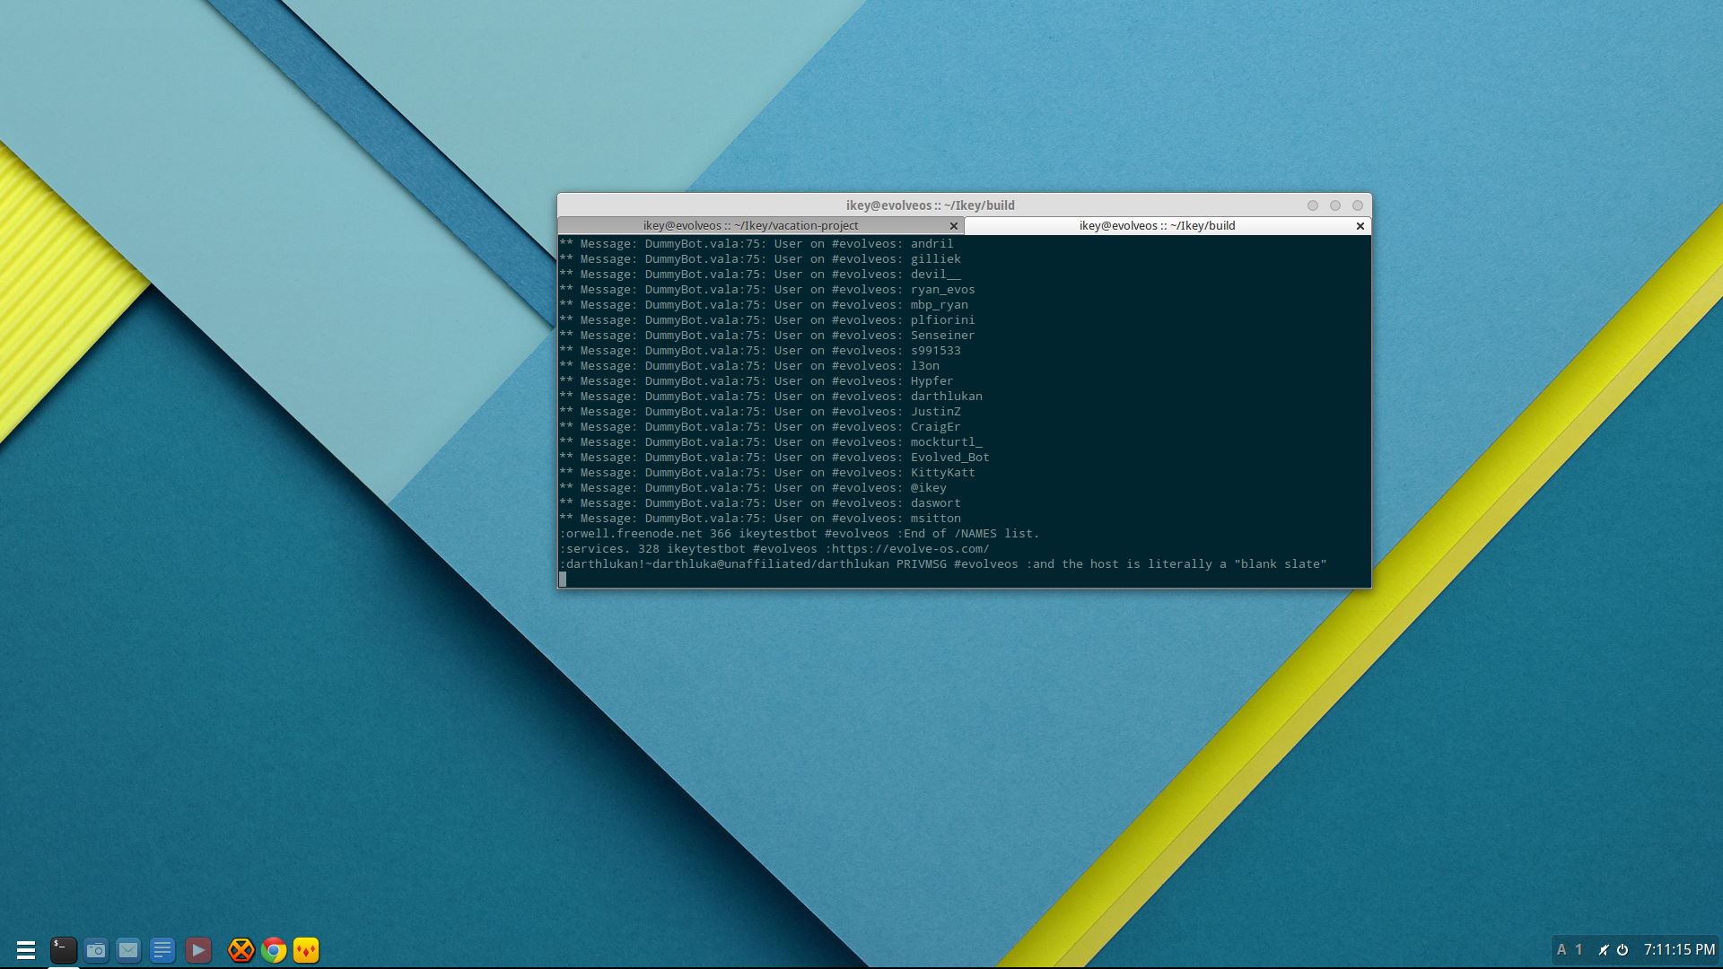Open the main menu hamburger icon
The height and width of the screenshot is (969, 1723).
coord(25,950)
